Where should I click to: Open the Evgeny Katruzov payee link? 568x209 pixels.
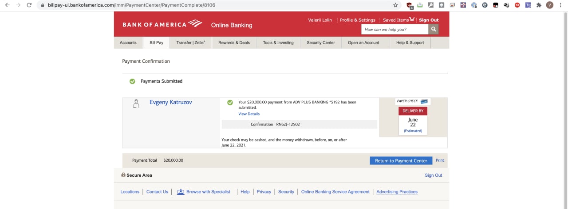click(171, 102)
